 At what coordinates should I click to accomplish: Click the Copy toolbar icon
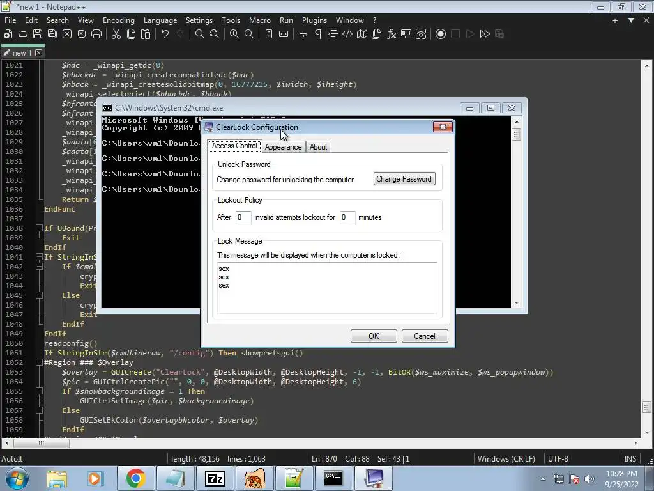[x=131, y=35]
